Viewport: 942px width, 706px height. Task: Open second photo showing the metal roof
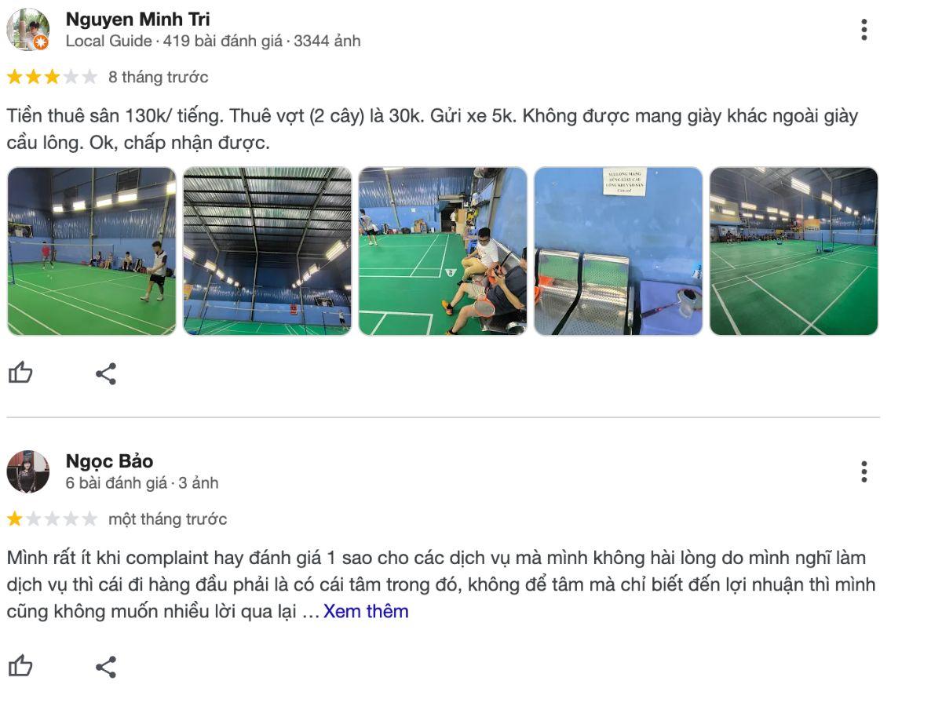(267, 251)
